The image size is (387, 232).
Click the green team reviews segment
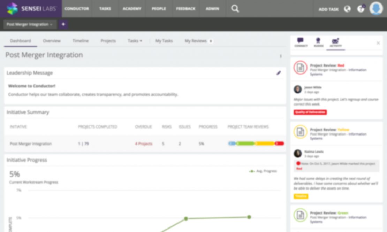(x=245, y=144)
